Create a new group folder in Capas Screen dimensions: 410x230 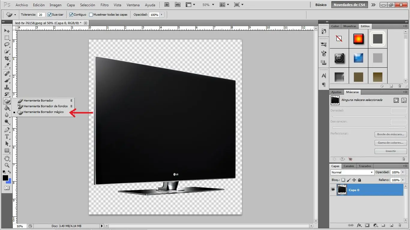pyautogui.click(x=383, y=225)
